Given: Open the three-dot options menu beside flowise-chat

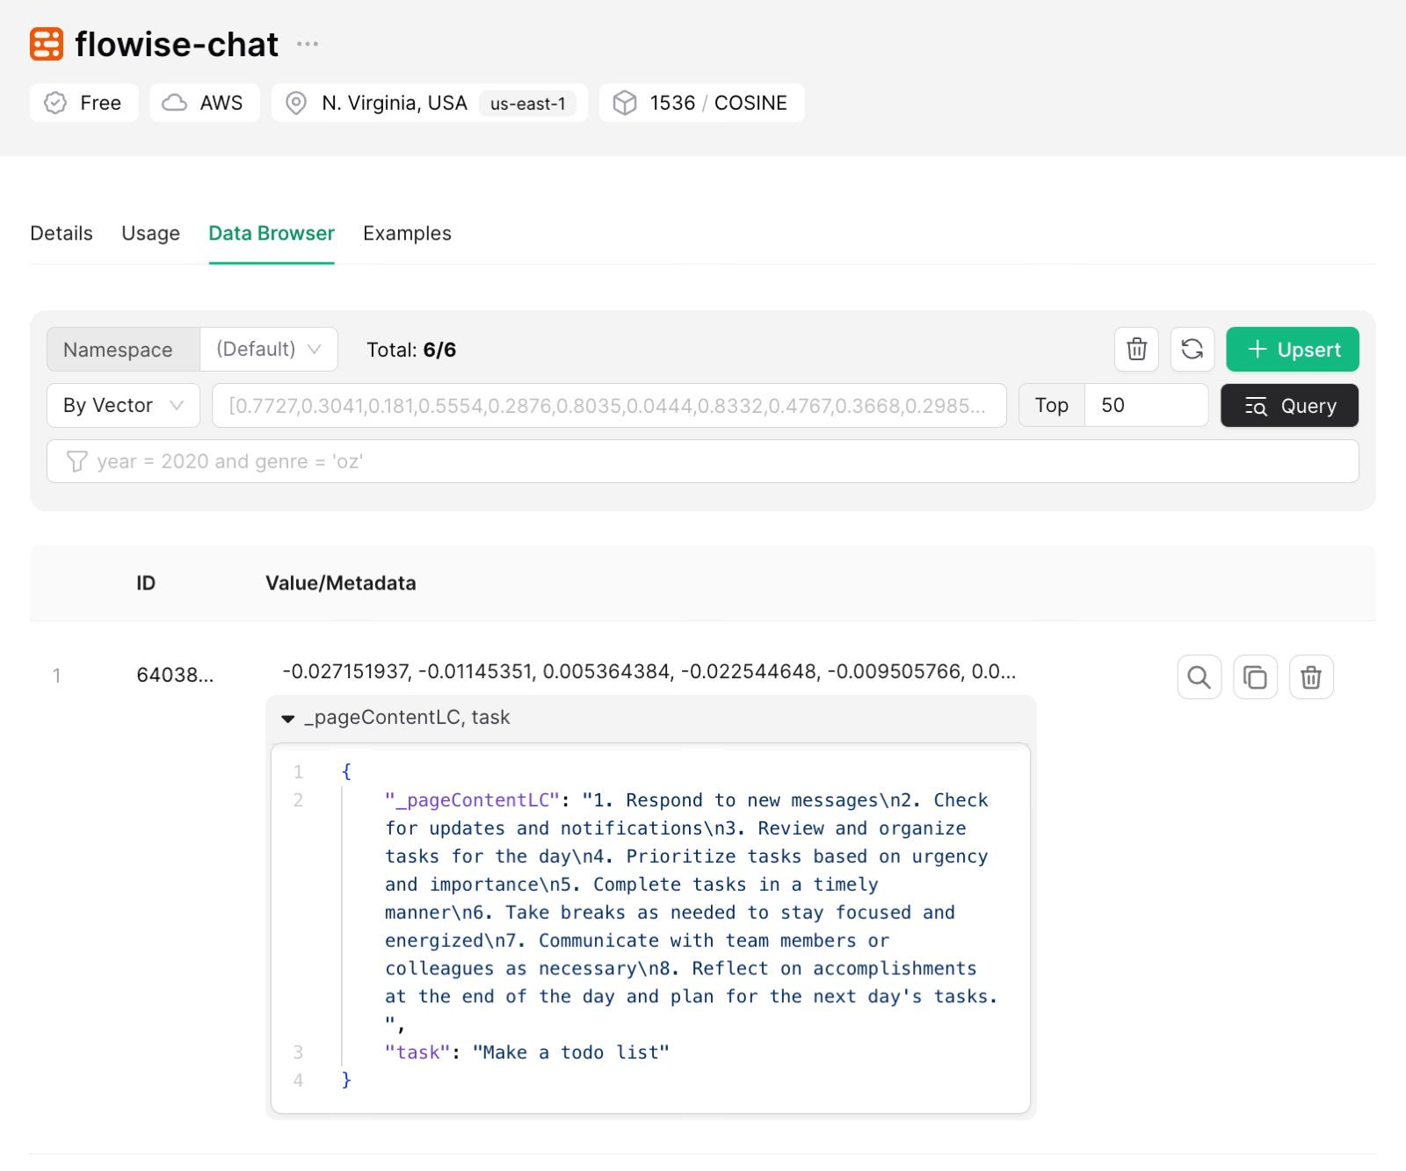Looking at the screenshot, I should pos(307,44).
